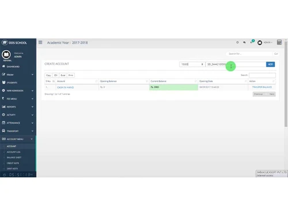Click the Previous pagination button
The image size is (288, 216).
[x=259, y=94]
